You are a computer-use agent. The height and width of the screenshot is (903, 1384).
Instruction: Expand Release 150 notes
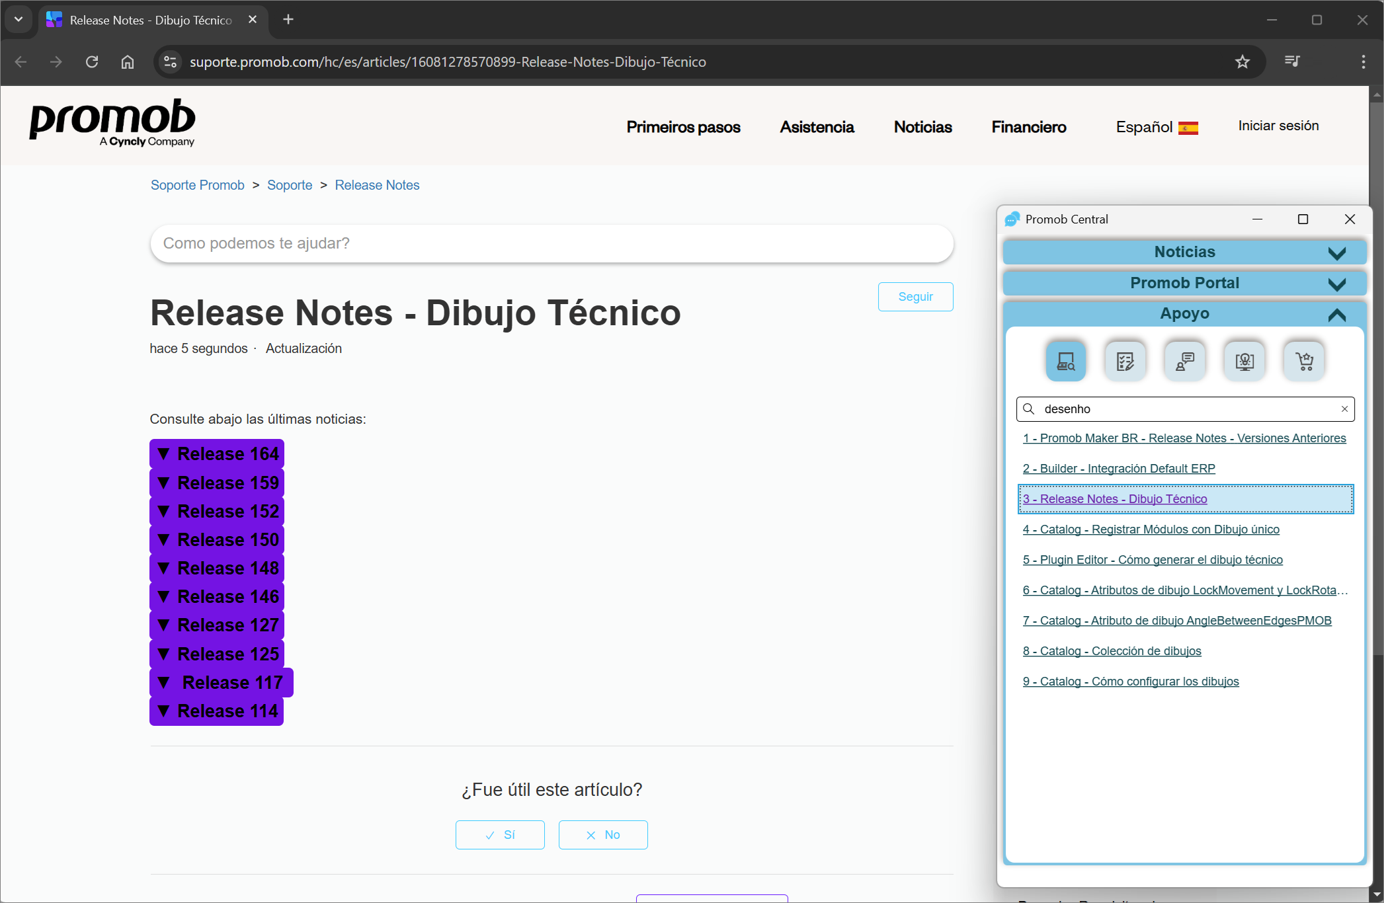click(x=217, y=539)
